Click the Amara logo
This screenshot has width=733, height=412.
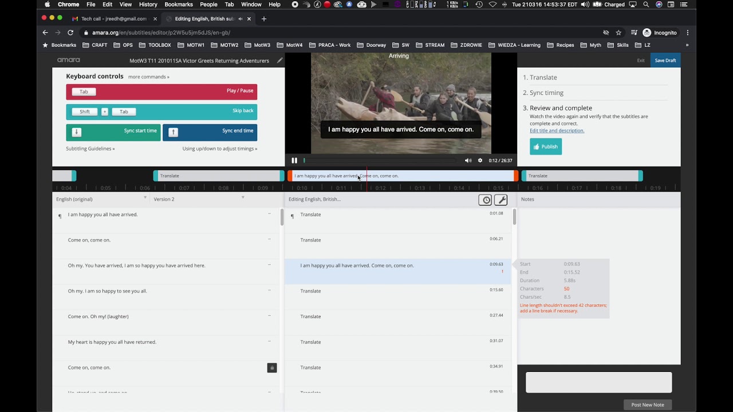68,60
